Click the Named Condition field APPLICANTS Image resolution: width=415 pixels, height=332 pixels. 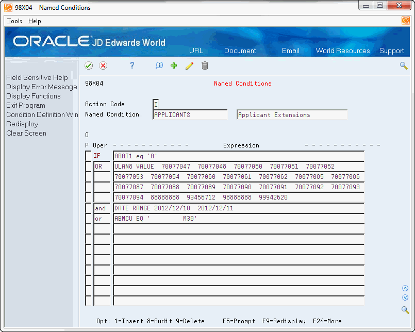tap(190, 114)
